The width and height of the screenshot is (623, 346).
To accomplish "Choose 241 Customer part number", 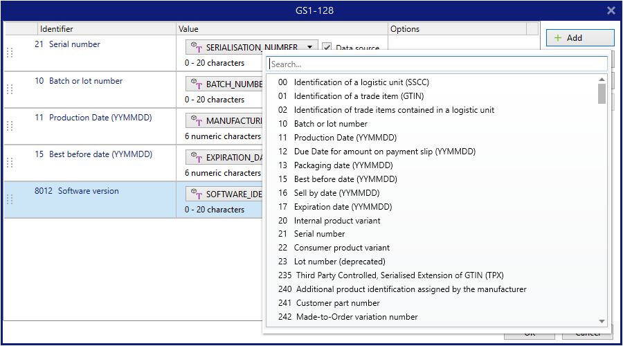I will click(x=329, y=303).
